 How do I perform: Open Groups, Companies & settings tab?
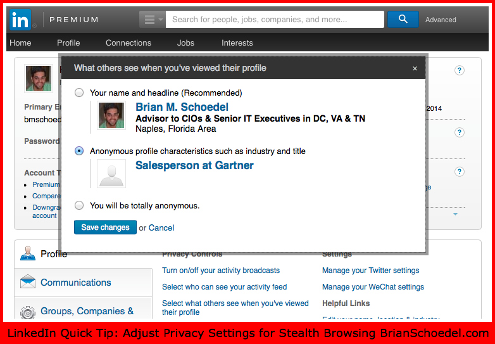click(84, 308)
